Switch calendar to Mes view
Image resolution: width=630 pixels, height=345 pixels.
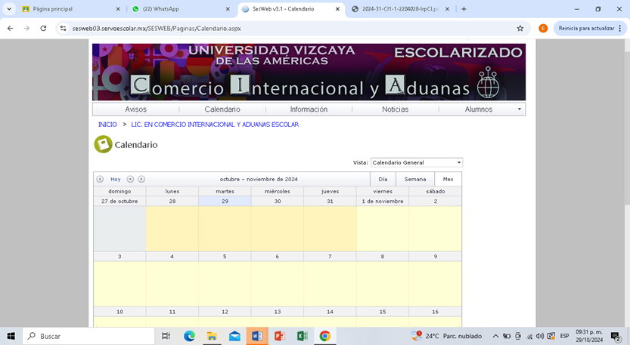click(x=448, y=180)
